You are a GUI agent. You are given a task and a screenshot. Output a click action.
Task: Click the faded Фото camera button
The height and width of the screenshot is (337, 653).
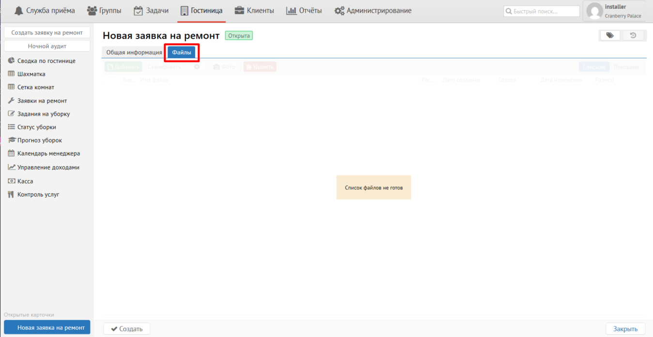224,67
